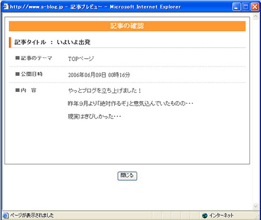Click the 閉じる close button
This screenshot has width=261, height=220.
(x=127, y=176)
